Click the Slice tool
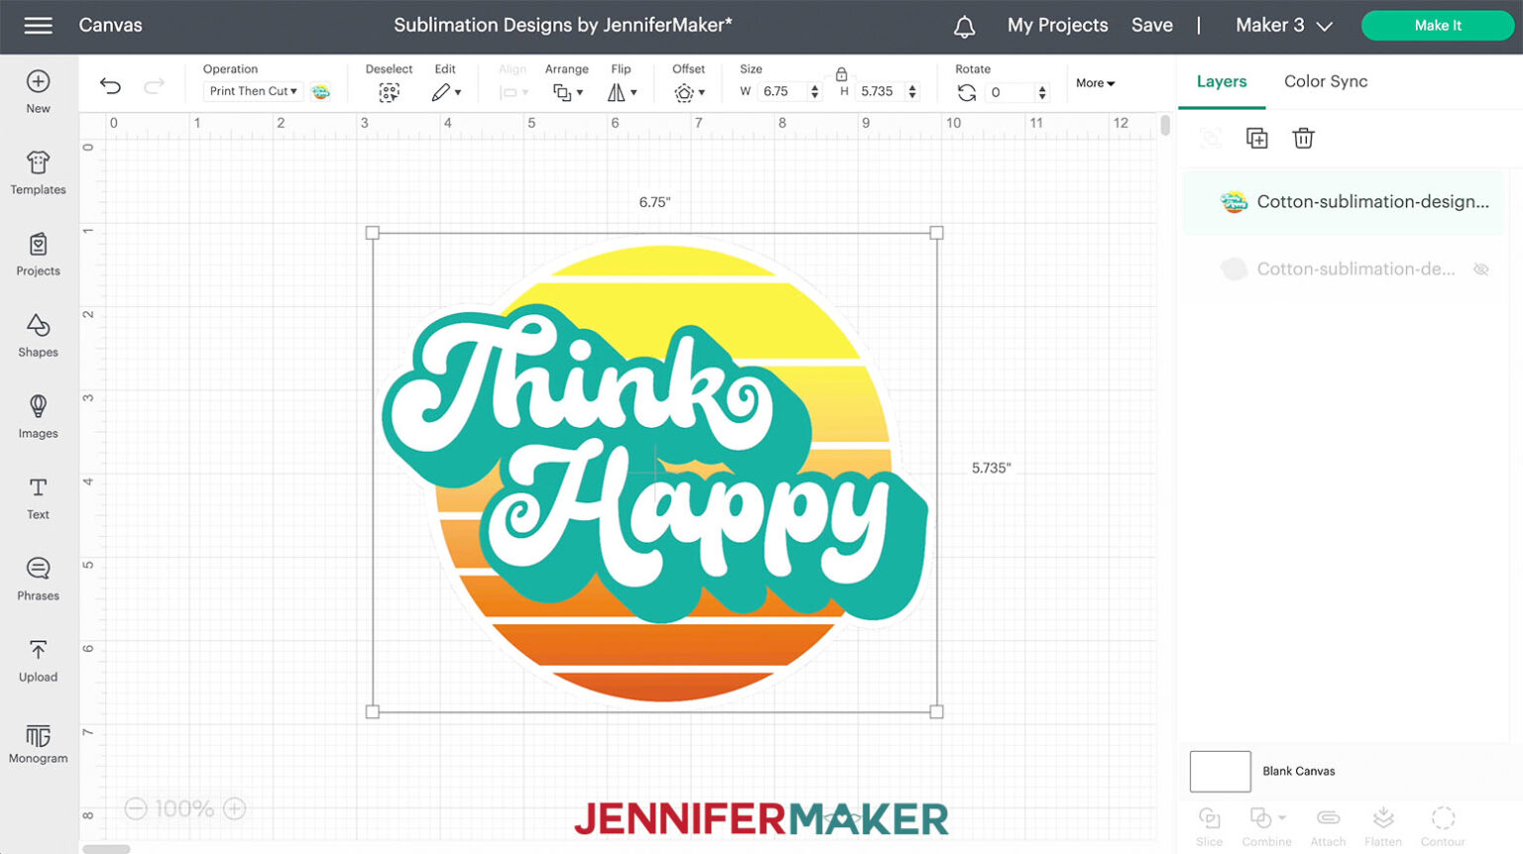 pos(1209,826)
